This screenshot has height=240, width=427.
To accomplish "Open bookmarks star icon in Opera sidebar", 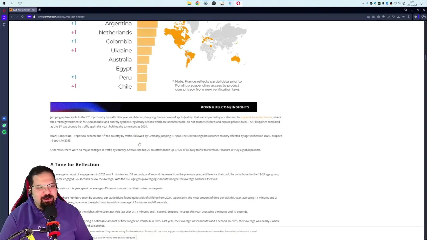I will point(4,24).
